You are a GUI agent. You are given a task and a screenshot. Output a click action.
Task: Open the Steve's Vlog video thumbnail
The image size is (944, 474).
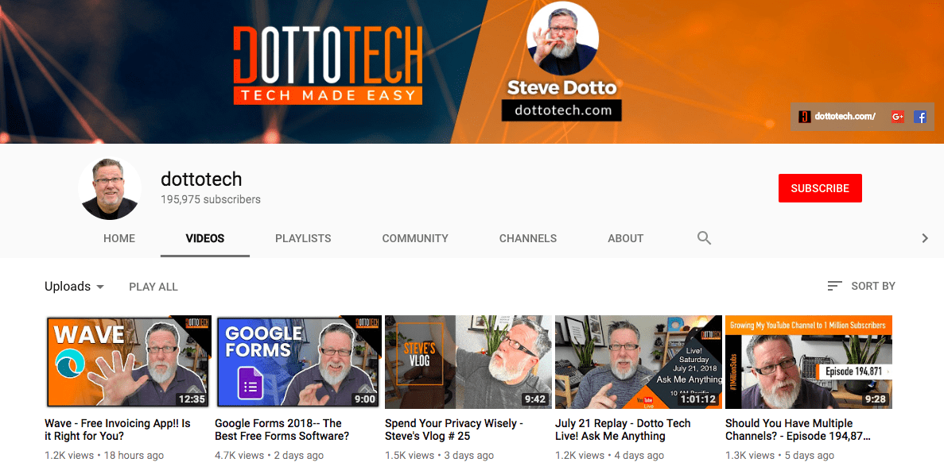pyautogui.click(x=468, y=362)
